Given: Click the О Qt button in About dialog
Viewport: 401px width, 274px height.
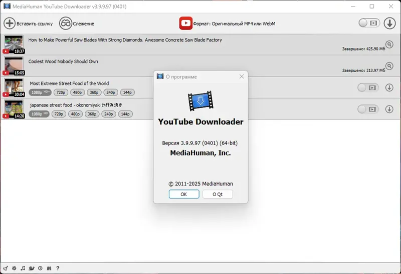Looking at the screenshot, I should click(x=218, y=194).
